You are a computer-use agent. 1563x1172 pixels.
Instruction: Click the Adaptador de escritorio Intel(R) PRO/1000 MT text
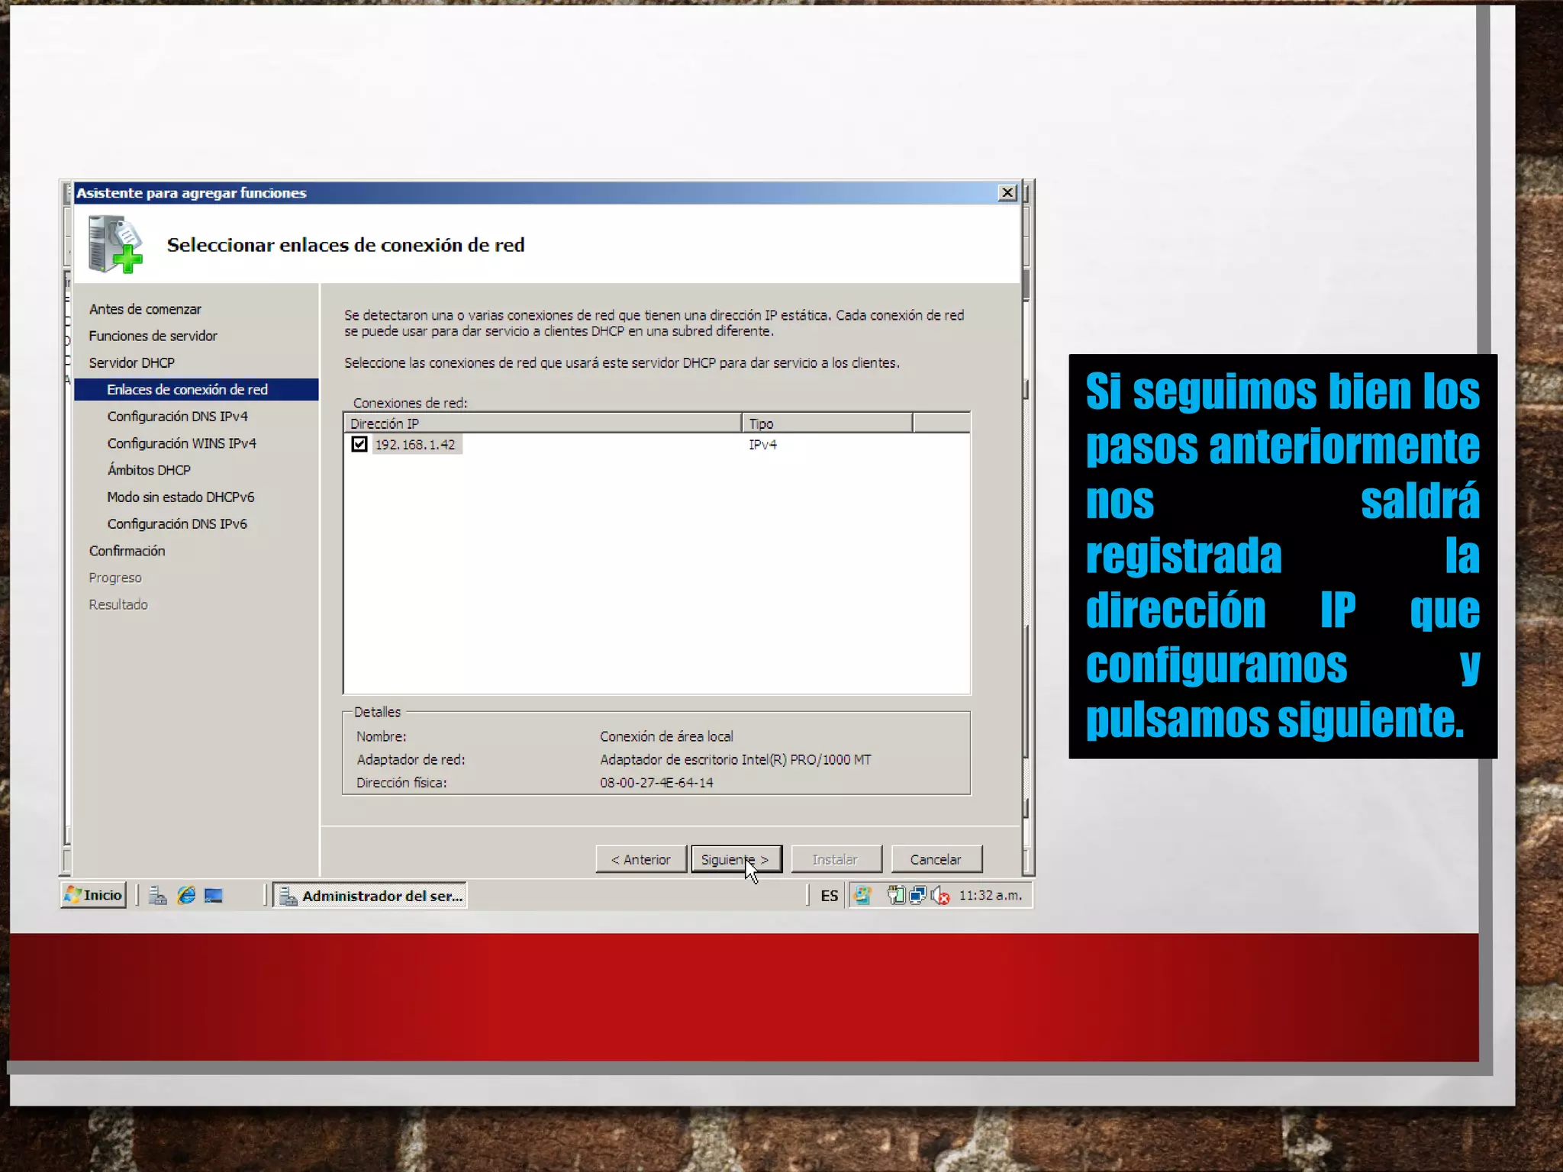pyautogui.click(x=736, y=760)
